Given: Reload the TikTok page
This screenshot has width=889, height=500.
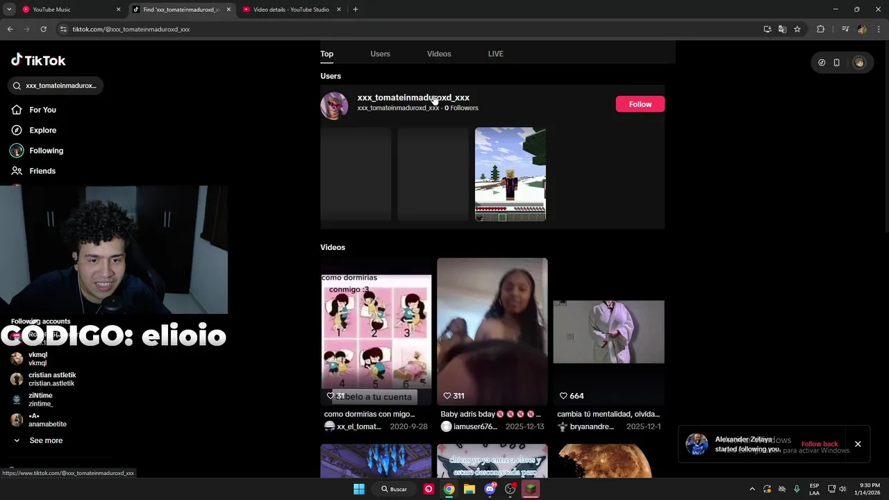Looking at the screenshot, I should pyautogui.click(x=43, y=29).
